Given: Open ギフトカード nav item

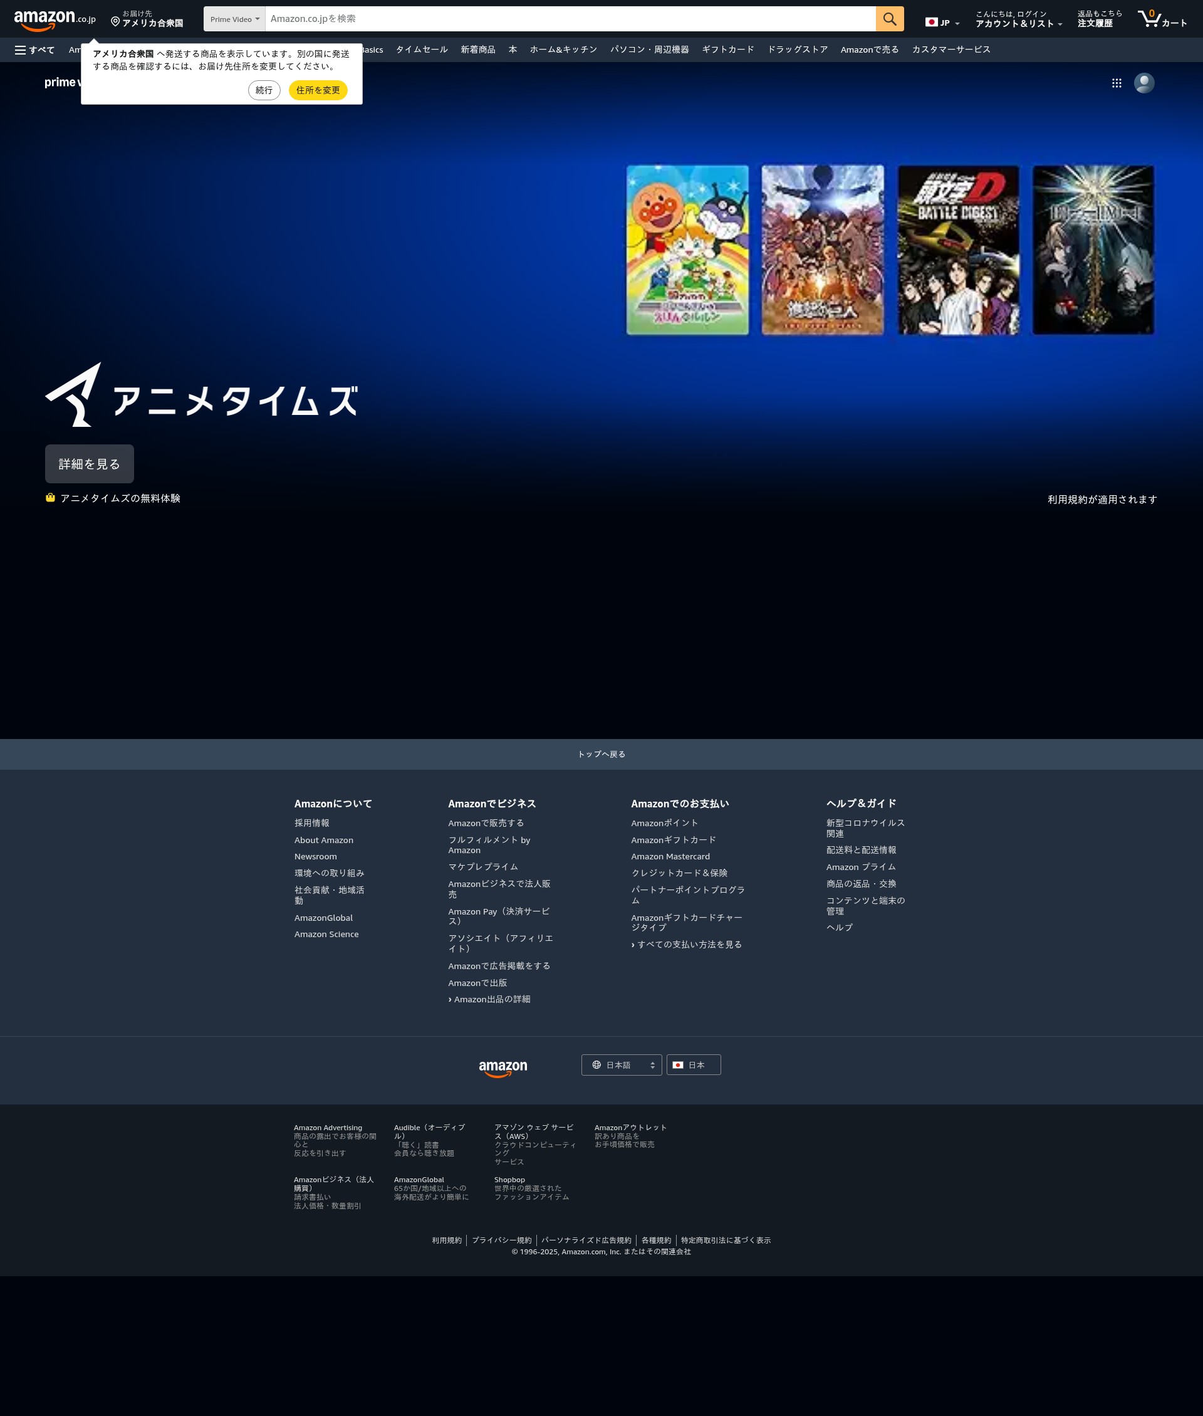Looking at the screenshot, I should pos(727,50).
